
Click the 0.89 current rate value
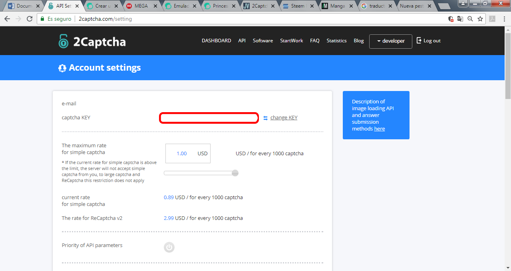(169, 198)
